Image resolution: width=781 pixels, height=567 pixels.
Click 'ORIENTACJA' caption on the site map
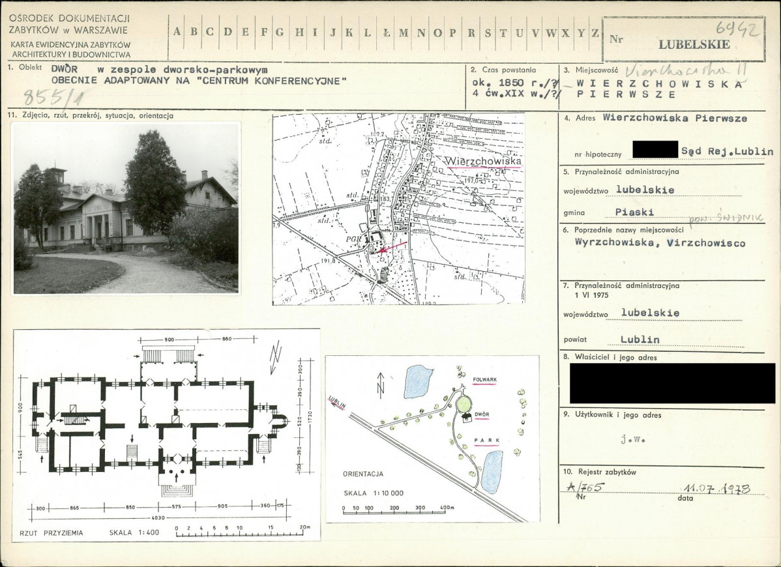point(362,474)
